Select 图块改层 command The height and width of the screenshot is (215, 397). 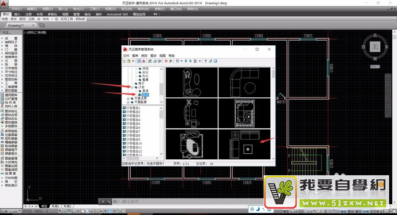pyautogui.click(x=9, y=115)
